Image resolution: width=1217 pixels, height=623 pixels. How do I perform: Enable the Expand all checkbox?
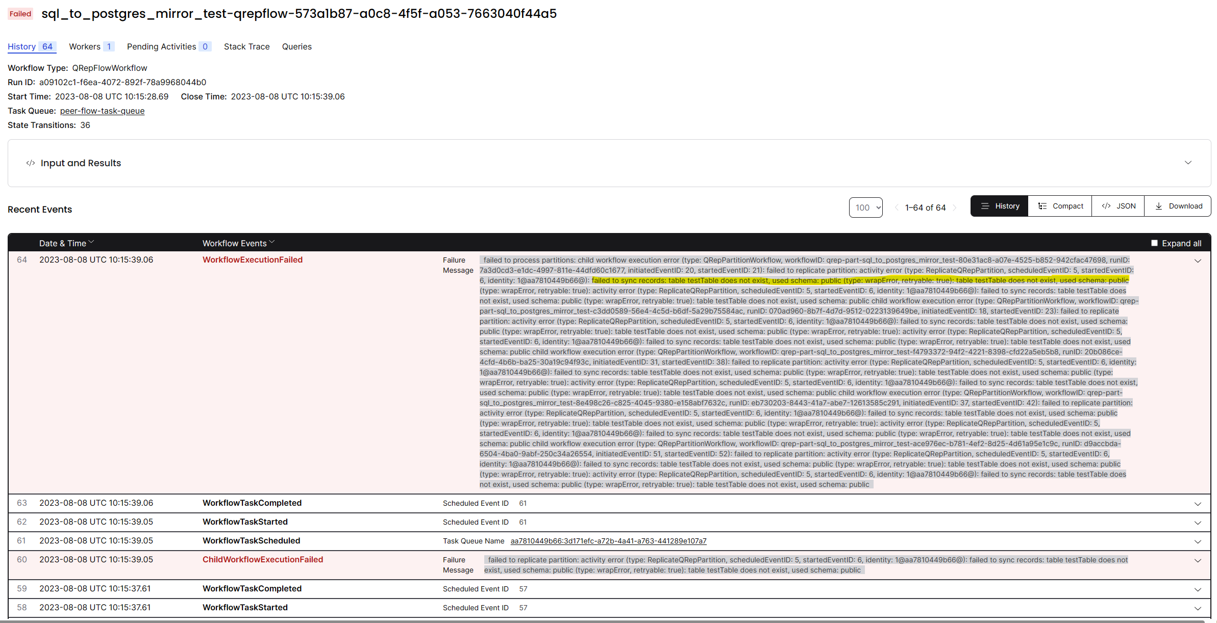[x=1154, y=243]
